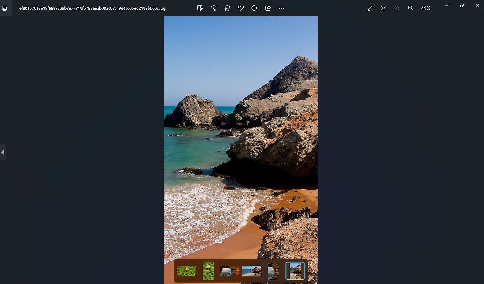Toggle actual size 1:1 view
Viewport: 484px width, 284px height.
(x=383, y=8)
